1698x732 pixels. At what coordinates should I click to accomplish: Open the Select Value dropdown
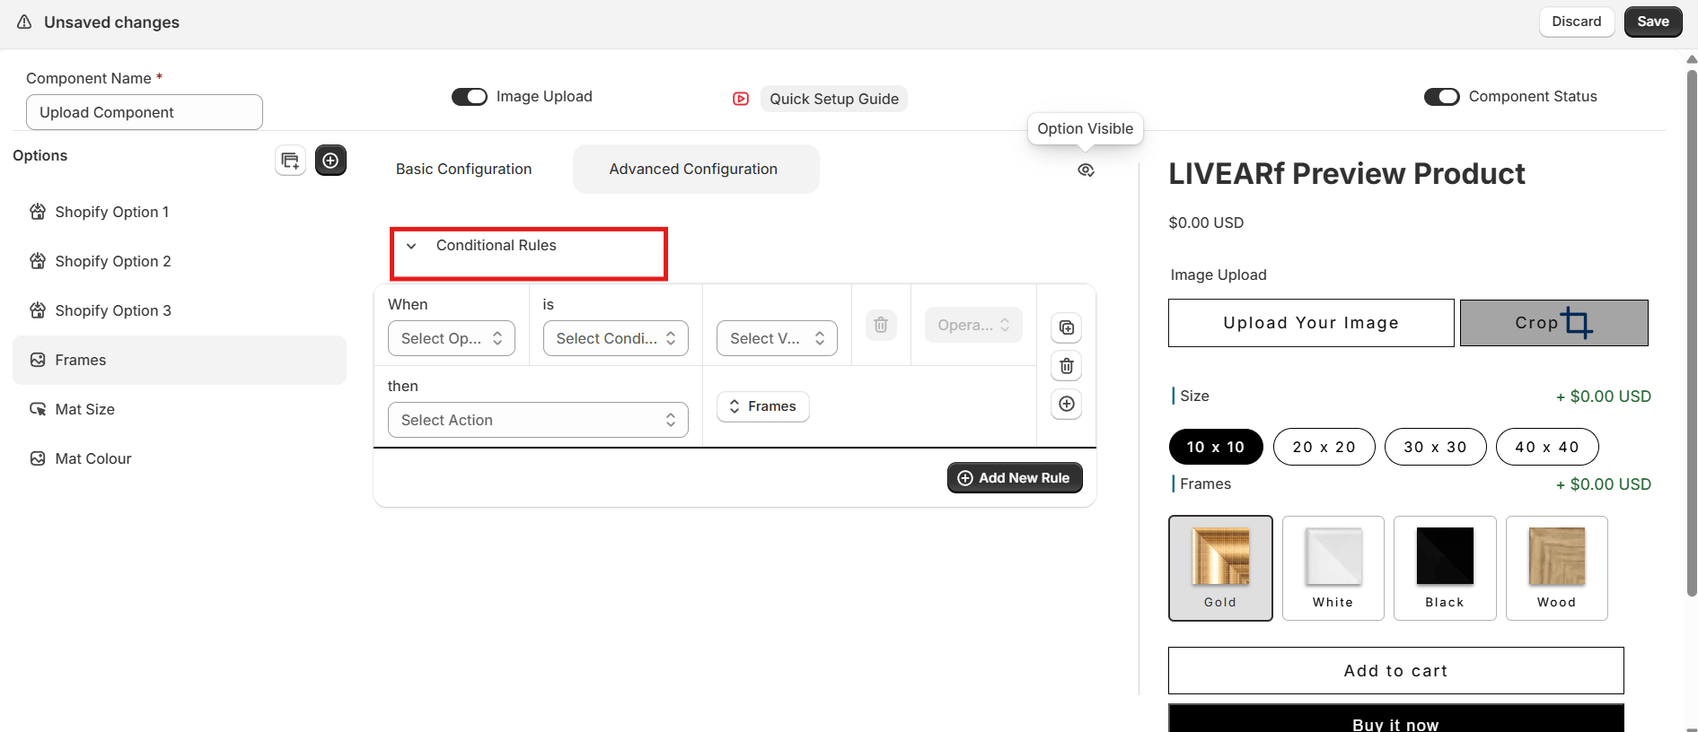[x=778, y=338]
